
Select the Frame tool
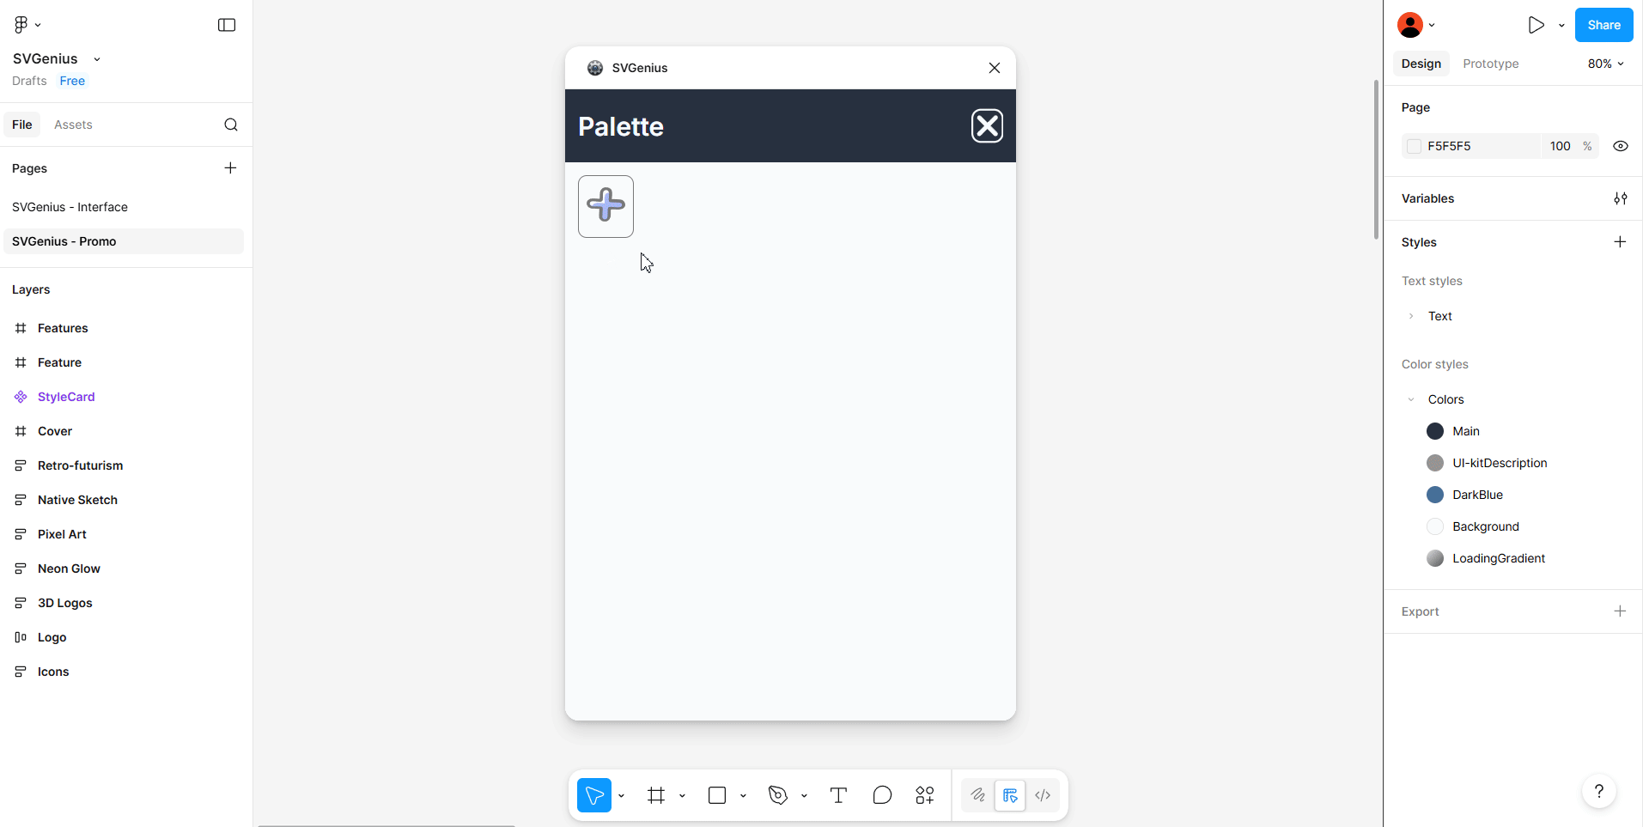656,795
